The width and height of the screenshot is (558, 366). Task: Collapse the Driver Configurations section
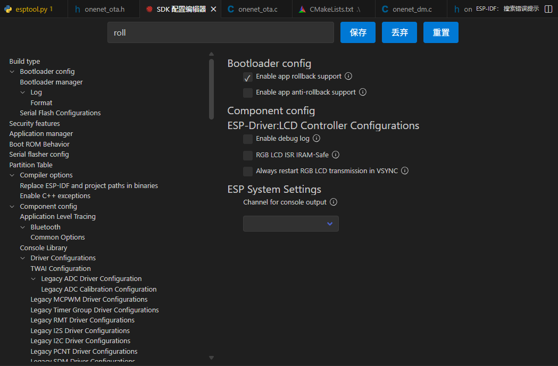(x=22, y=258)
